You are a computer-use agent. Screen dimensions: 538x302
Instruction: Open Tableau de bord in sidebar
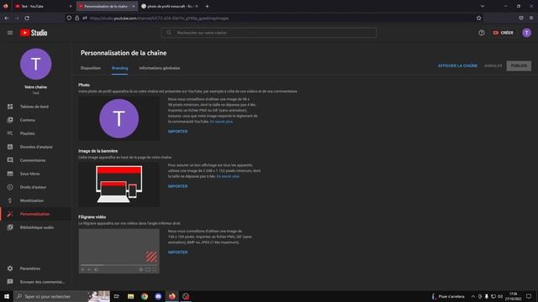pyautogui.click(x=34, y=107)
